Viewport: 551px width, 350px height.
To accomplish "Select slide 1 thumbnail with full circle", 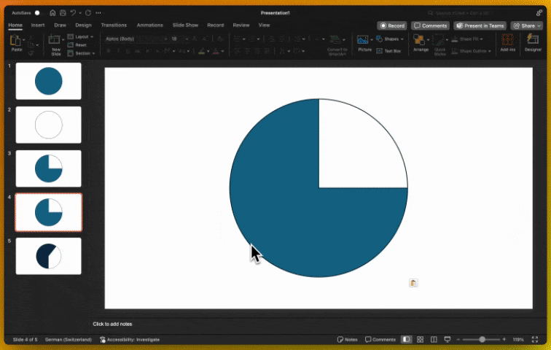I will [49, 81].
